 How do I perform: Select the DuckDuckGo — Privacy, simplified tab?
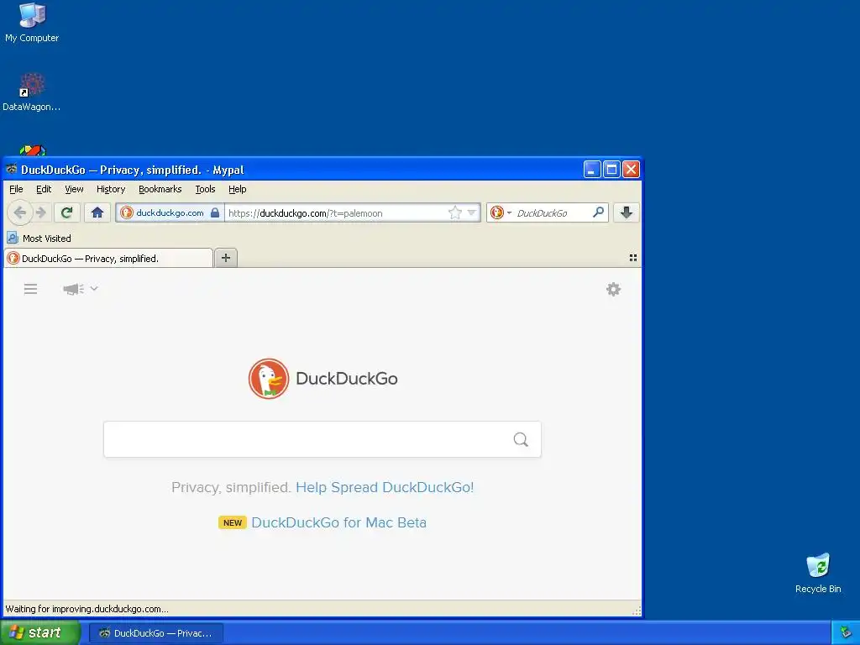[x=108, y=259]
